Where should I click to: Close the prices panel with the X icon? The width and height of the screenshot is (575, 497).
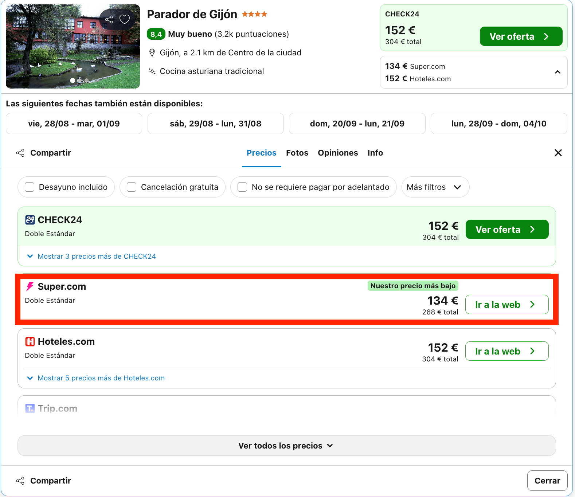(558, 153)
